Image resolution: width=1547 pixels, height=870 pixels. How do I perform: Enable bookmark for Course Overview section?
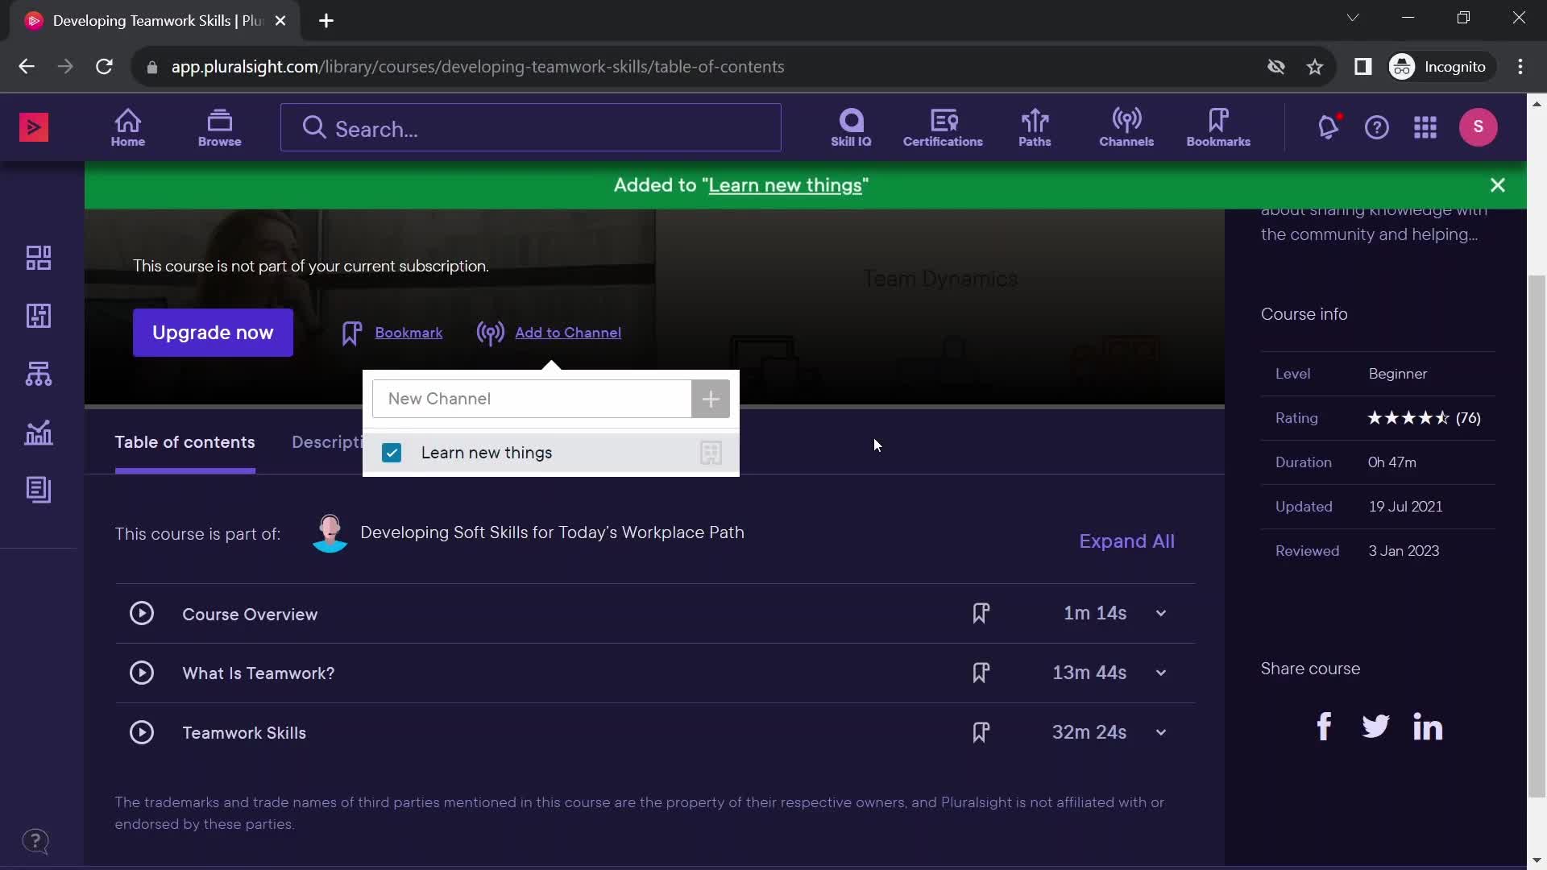coord(980,613)
